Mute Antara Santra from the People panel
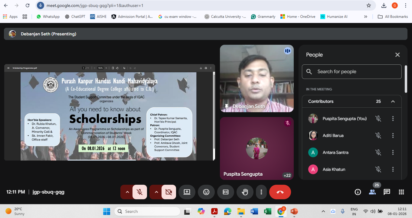The height and width of the screenshot is (218, 412). click(x=378, y=152)
